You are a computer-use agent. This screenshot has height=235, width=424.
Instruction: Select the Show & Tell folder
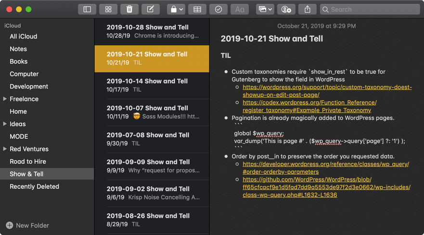coord(47,174)
